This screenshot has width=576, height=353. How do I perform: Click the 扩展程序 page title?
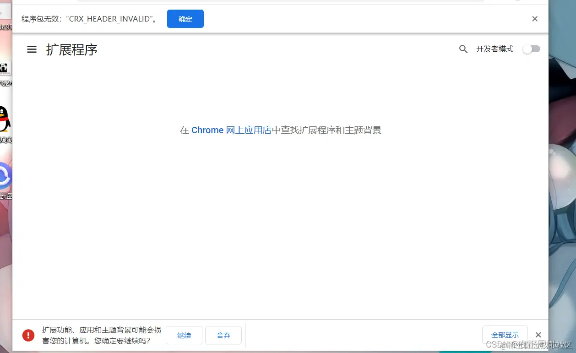coord(72,49)
